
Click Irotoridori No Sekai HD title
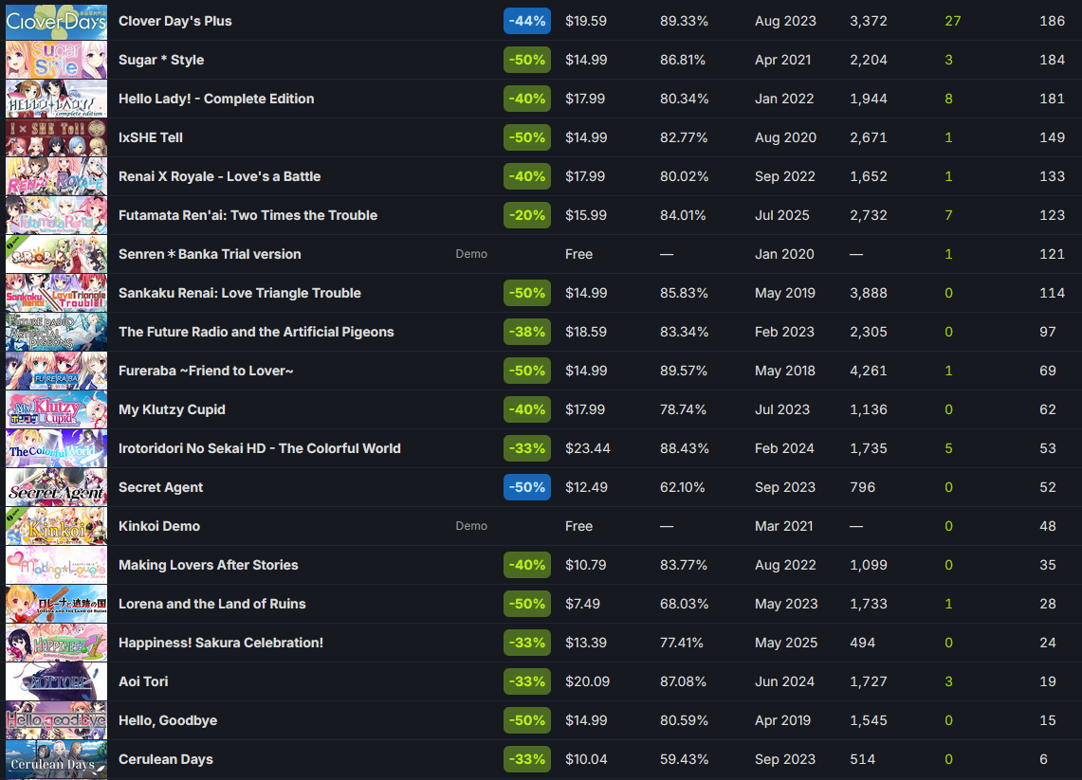260,448
